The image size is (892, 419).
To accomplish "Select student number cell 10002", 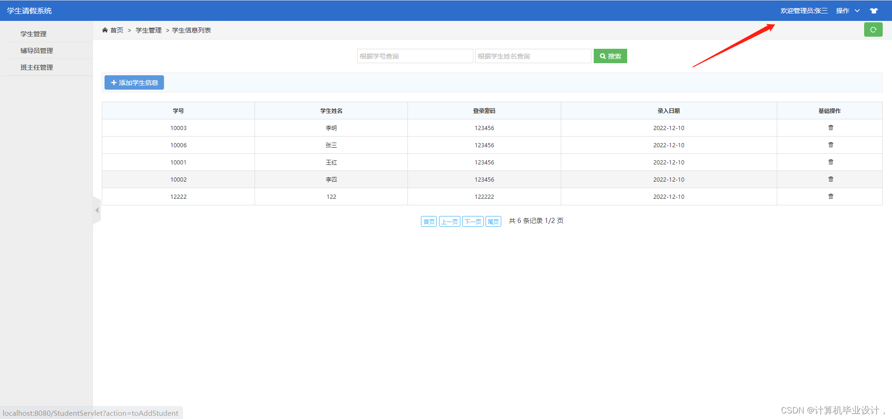I will pos(178,180).
